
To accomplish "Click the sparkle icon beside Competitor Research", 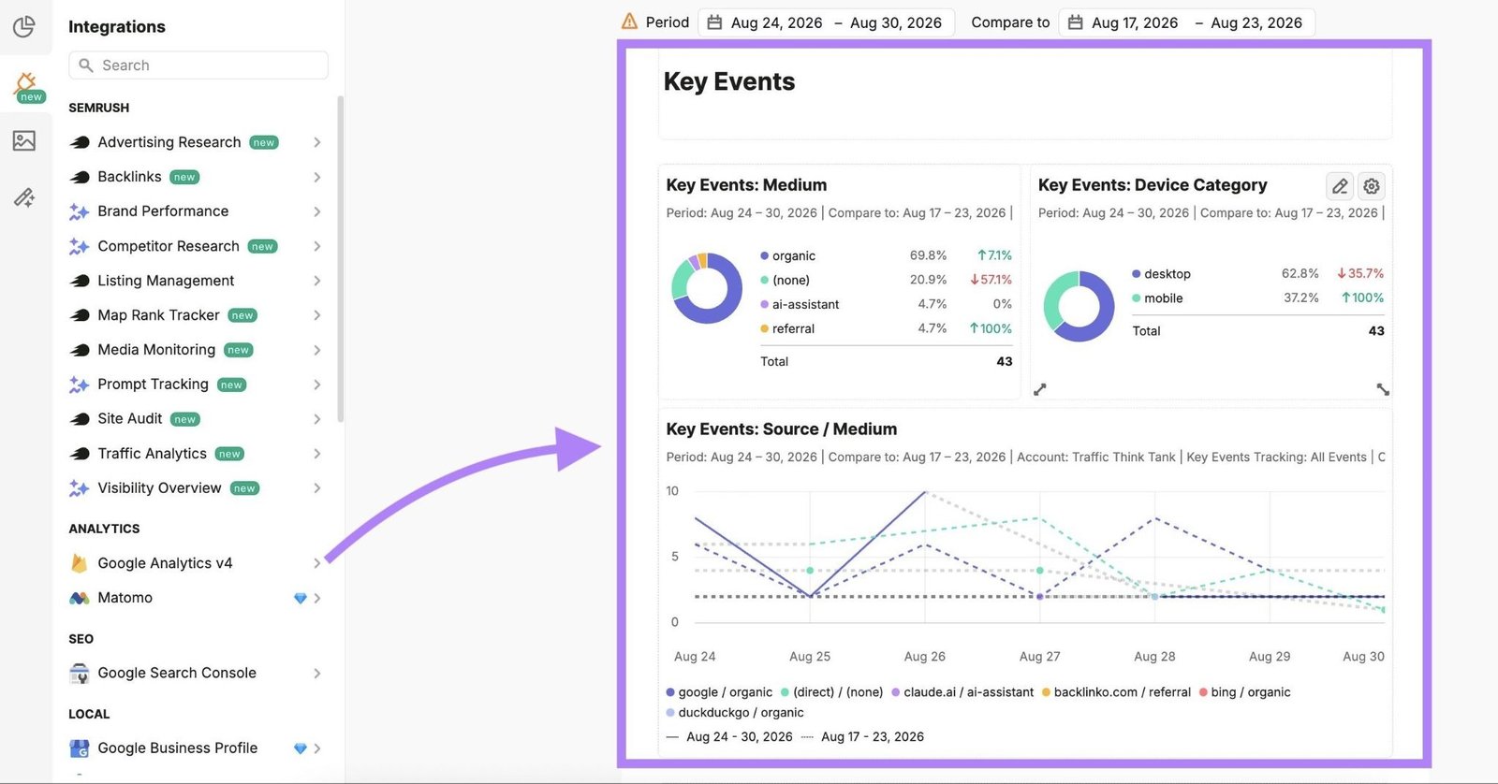I will click(80, 246).
